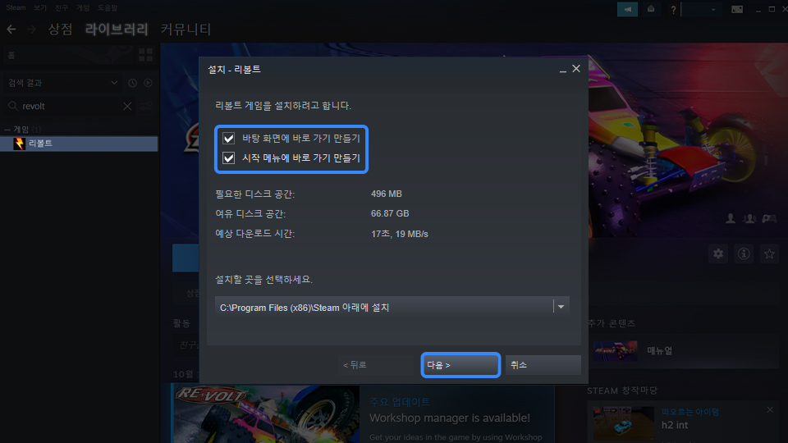Open the account name dropdown
Screen dimensions: 788x443
(701, 9)
